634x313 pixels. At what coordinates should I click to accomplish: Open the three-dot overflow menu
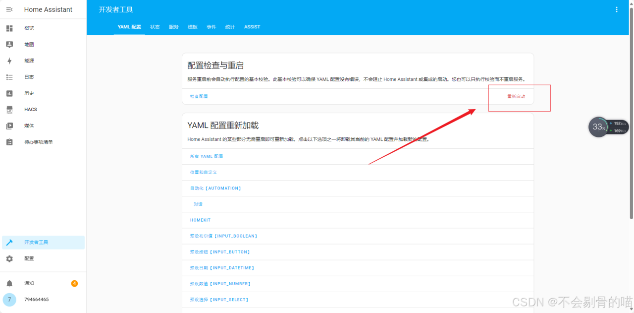point(617,9)
